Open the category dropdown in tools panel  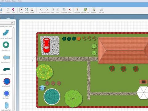[13, 23]
